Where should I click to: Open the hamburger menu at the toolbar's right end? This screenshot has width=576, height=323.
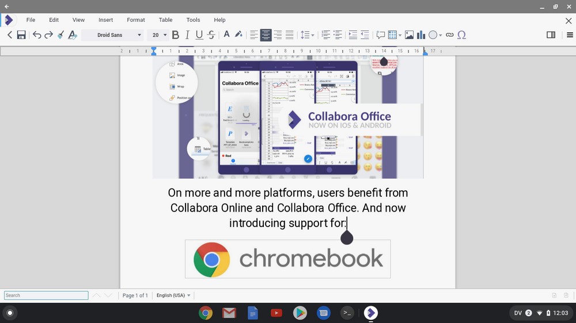coord(570,35)
